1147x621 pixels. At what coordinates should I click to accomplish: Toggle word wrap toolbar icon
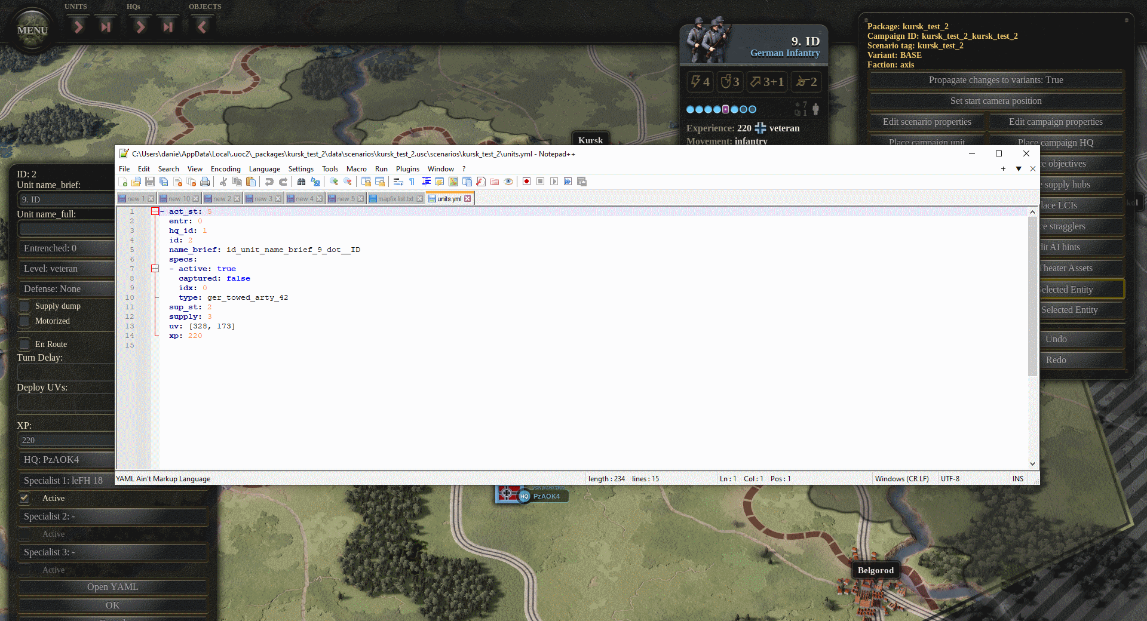398,182
